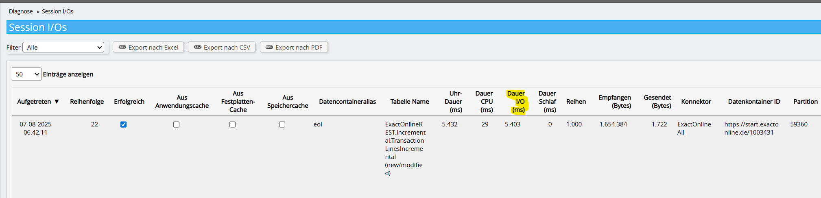Check the Aus Anwendungscache checkbox

[176, 124]
